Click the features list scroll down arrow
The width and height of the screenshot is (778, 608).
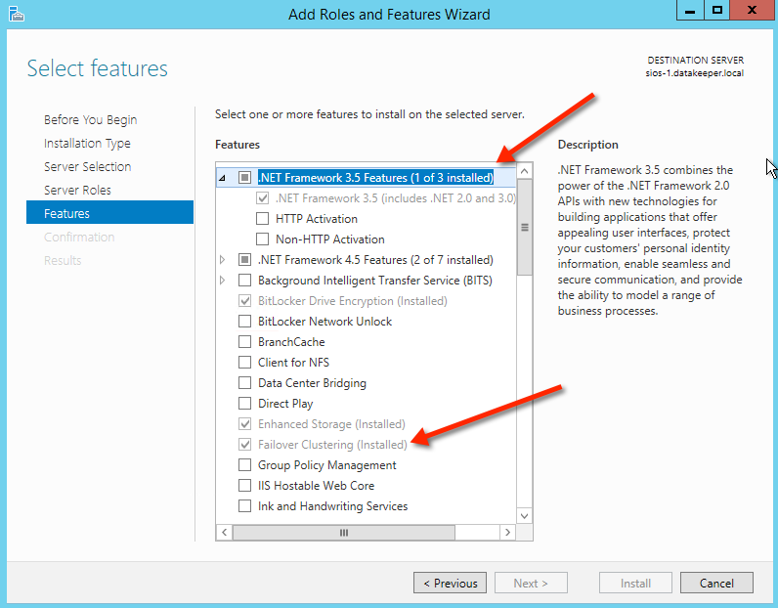[x=524, y=515]
